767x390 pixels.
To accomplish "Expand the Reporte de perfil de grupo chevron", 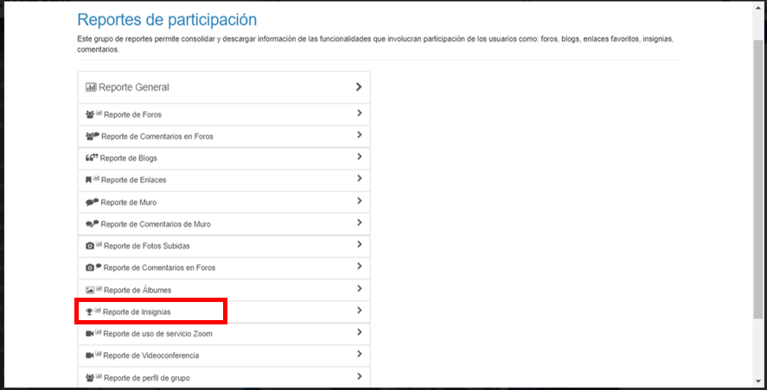I will click(x=359, y=376).
